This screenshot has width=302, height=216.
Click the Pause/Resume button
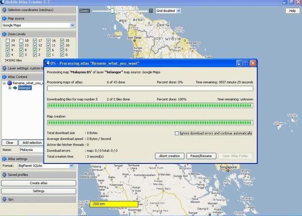coord(201,156)
